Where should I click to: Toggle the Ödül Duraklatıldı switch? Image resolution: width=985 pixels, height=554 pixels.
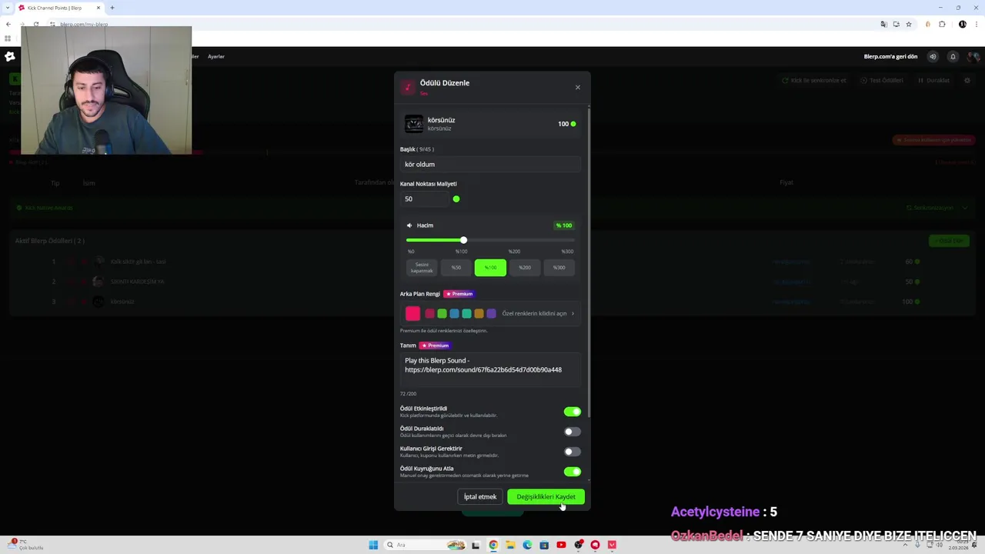572,432
